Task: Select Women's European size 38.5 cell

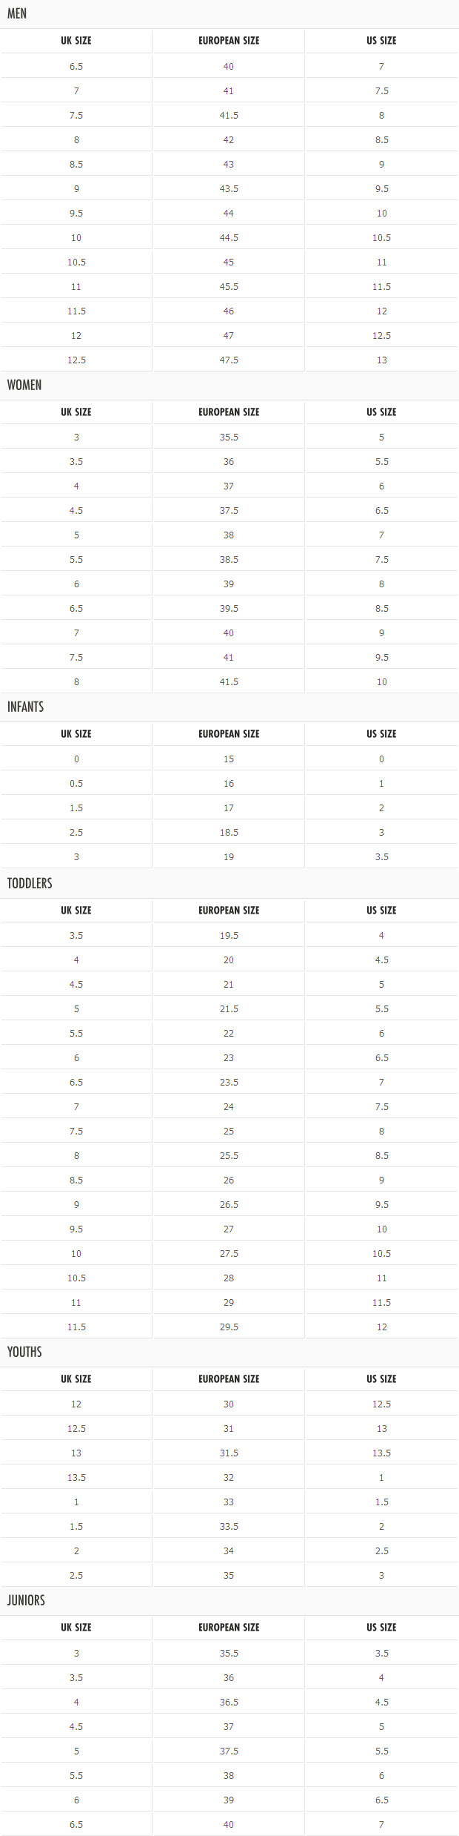Action: tap(229, 559)
